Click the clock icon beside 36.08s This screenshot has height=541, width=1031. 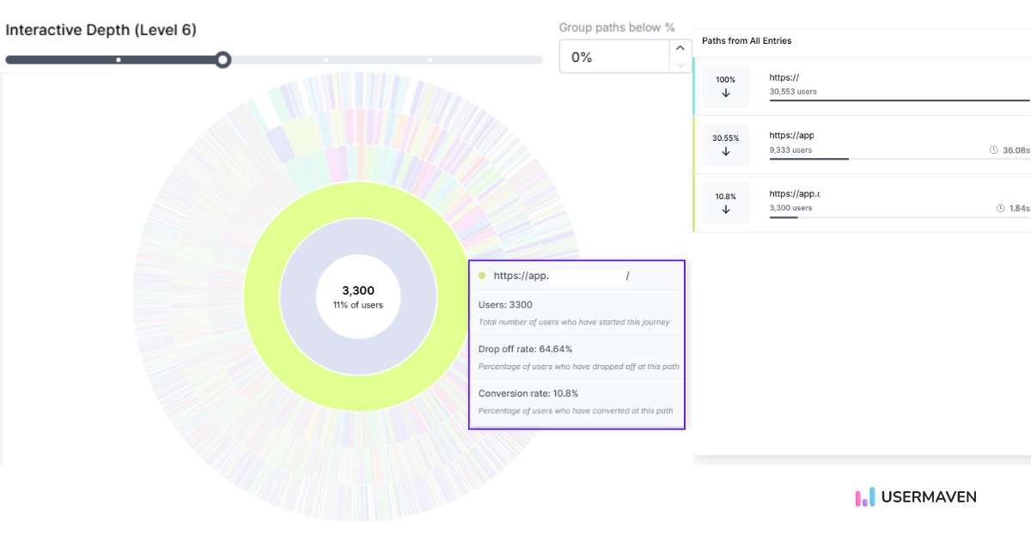(994, 149)
